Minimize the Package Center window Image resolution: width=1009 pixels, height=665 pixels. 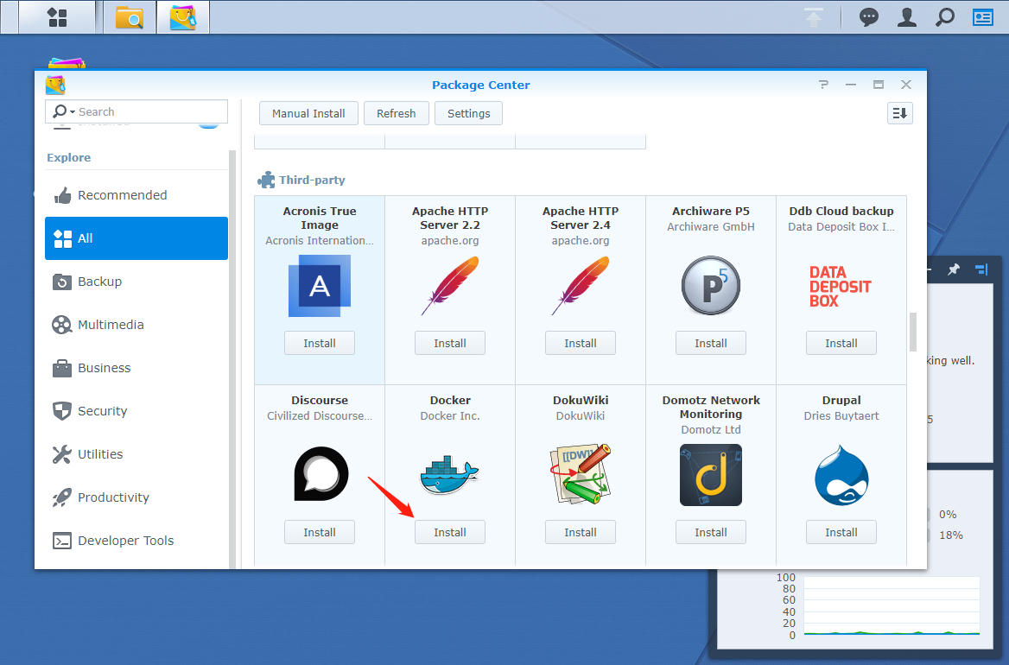851,85
